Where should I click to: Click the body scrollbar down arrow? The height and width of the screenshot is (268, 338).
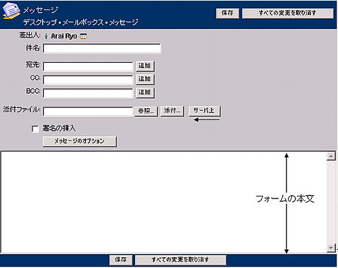click(331, 248)
